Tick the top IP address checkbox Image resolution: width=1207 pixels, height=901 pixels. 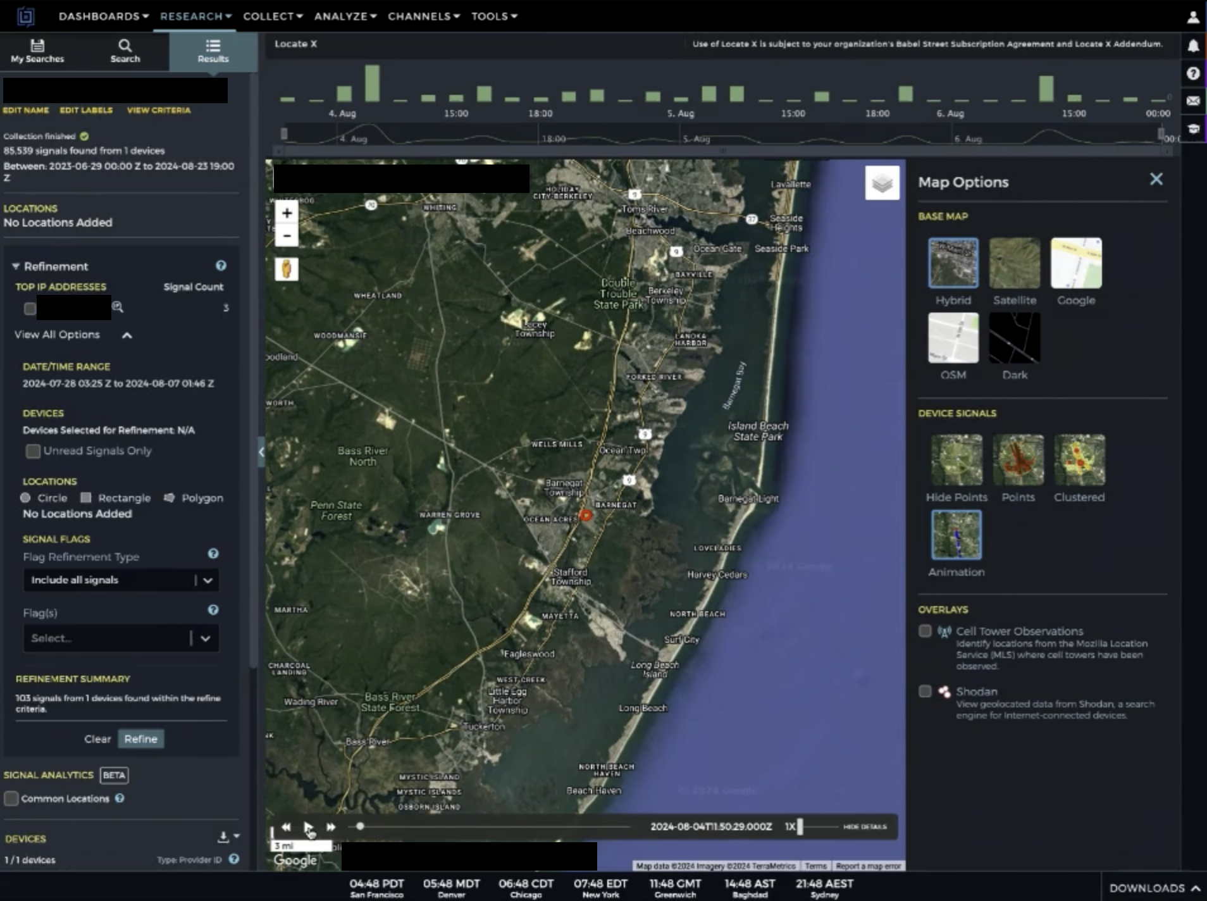(x=30, y=309)
